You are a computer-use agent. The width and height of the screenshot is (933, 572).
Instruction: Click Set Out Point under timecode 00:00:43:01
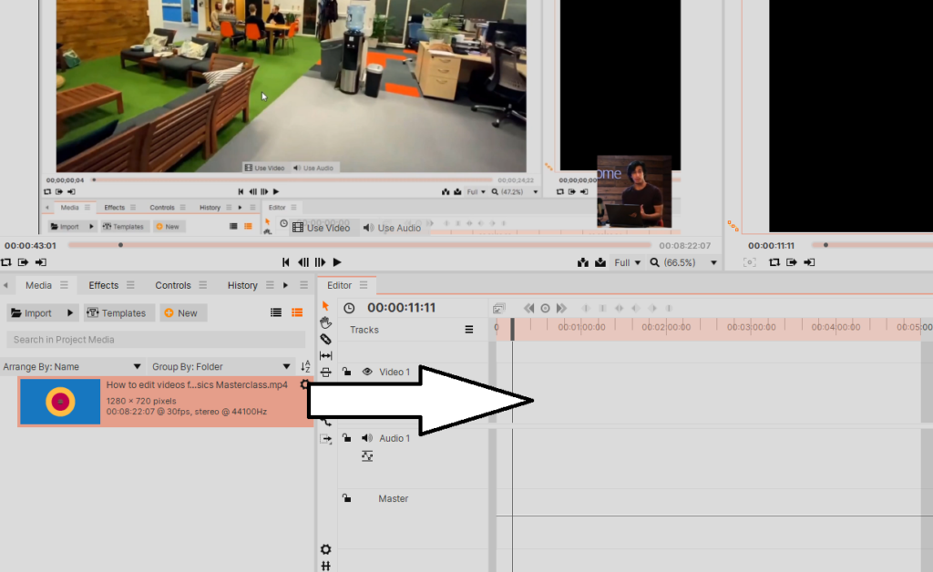coord(40,262)
